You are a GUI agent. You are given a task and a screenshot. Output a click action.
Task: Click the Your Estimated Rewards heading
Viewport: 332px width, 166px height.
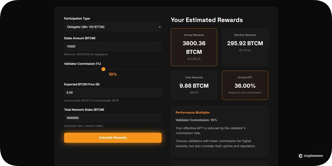tap(207, 20)
